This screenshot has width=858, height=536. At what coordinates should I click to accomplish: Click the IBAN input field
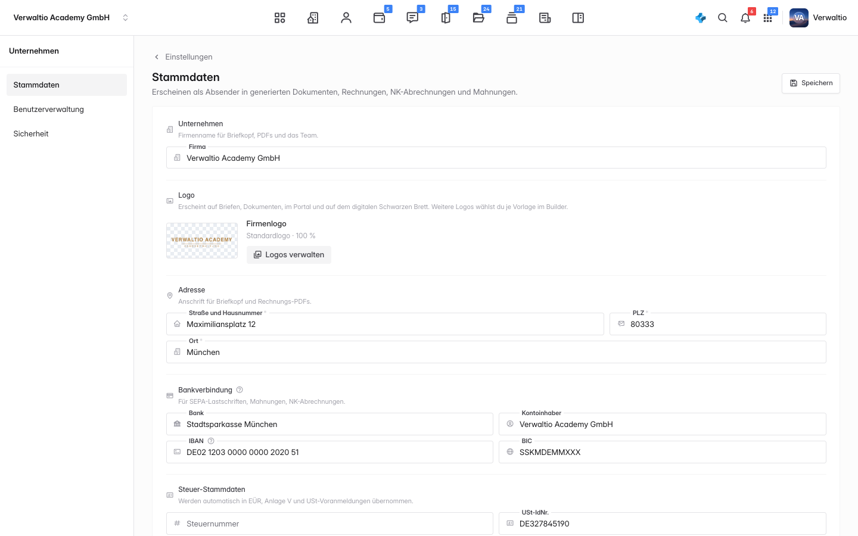[329, 452]
